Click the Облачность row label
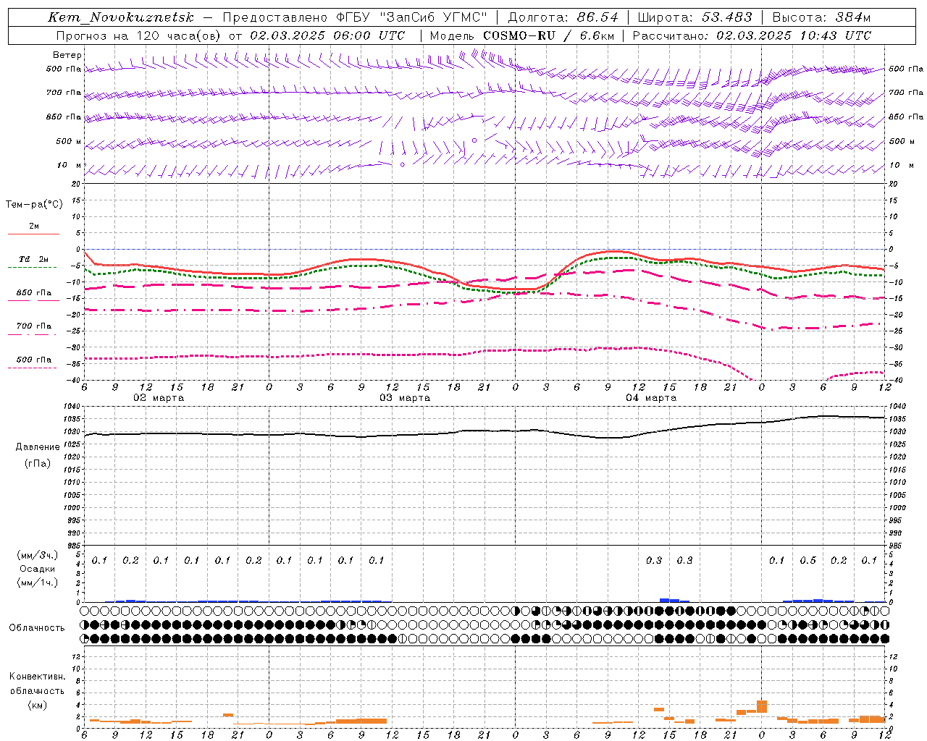Viewport: 927px width, 741px height. click(x=36, y=628)
